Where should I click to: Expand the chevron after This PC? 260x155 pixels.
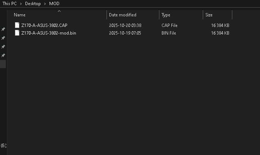[21, 4]
